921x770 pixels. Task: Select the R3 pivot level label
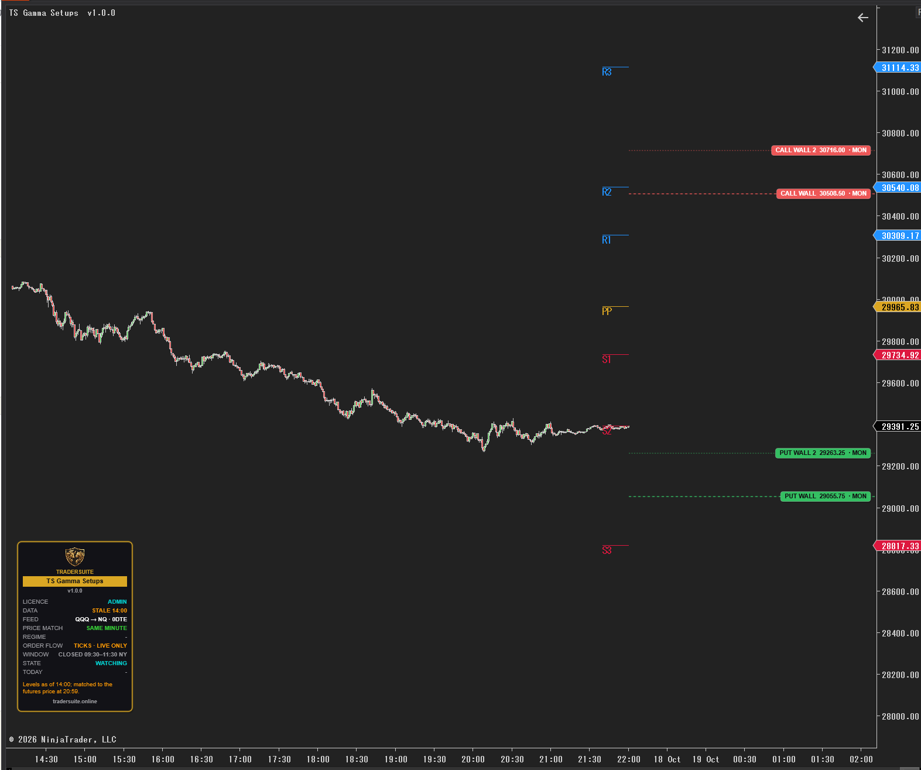607,72
